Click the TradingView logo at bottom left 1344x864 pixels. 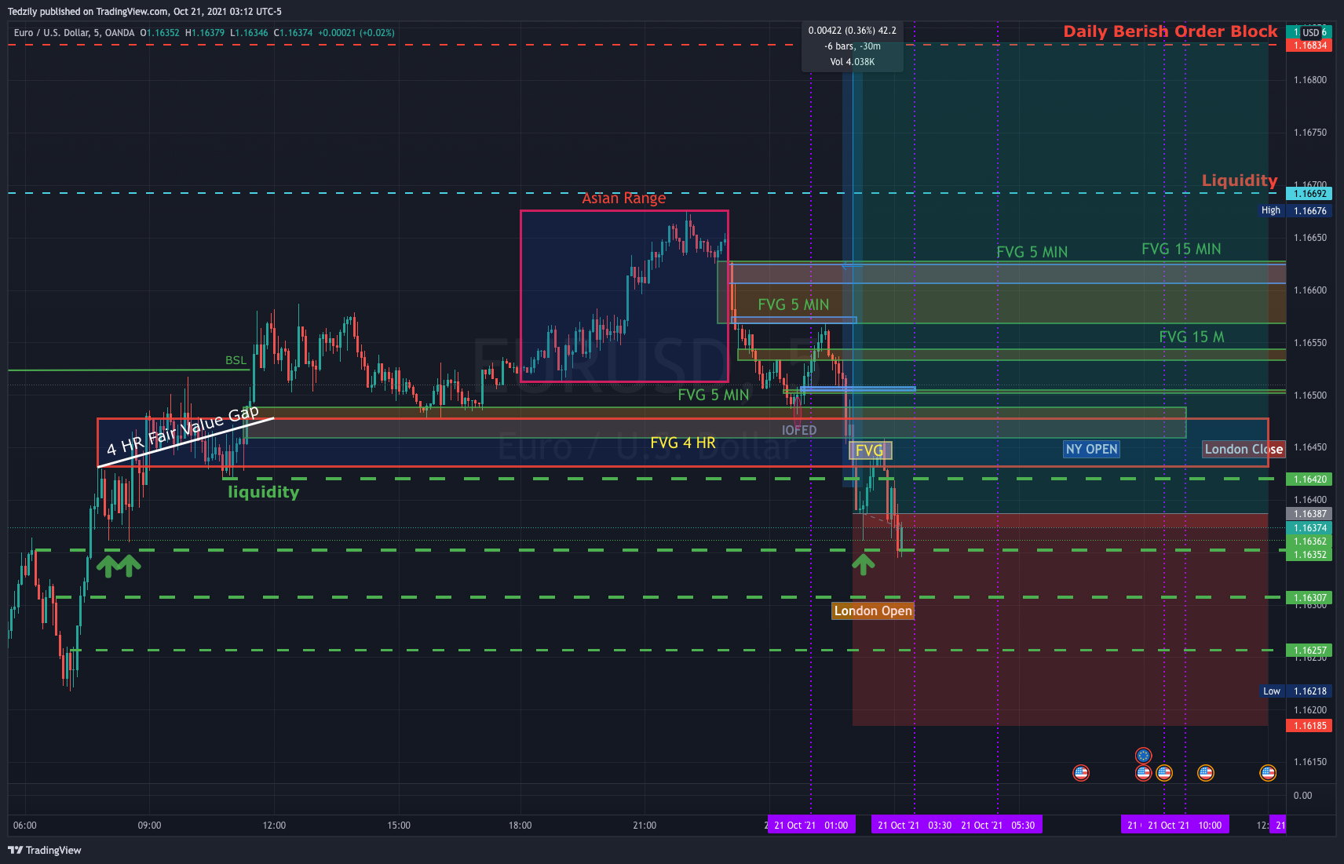(x=45, y=850)
